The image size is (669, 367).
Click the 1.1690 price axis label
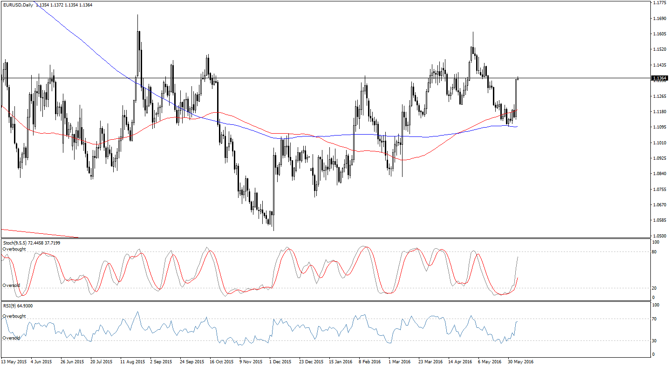pos(659,19)
